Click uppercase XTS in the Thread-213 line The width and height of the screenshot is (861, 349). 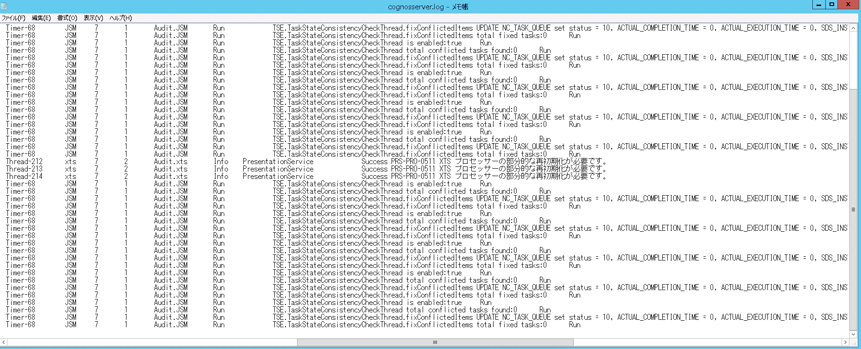pyautogui.click(x=445, y=169)
